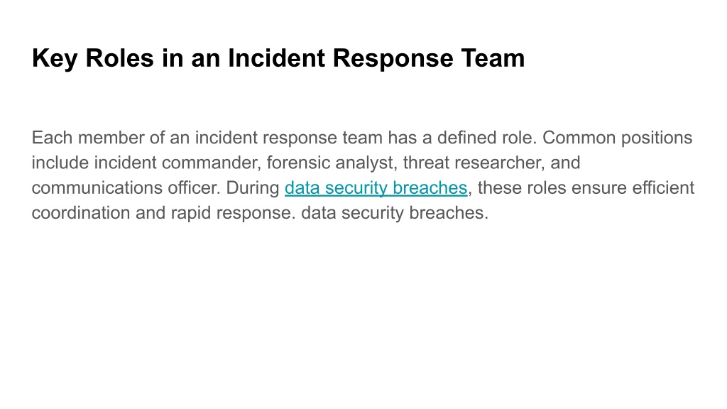
Task: Click the phrase "defined role" in the first line
Action: coord(484,138)
